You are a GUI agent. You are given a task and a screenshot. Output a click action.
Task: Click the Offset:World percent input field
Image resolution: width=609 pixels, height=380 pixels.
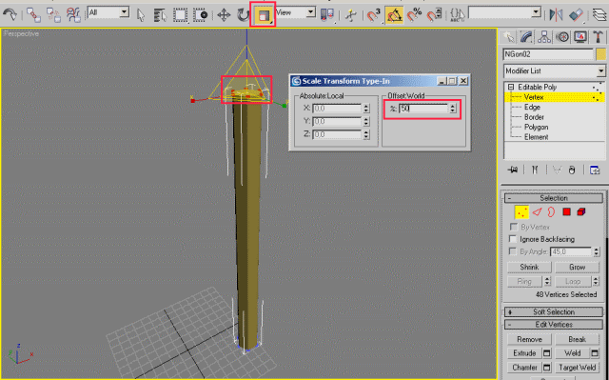pos(423,109)
